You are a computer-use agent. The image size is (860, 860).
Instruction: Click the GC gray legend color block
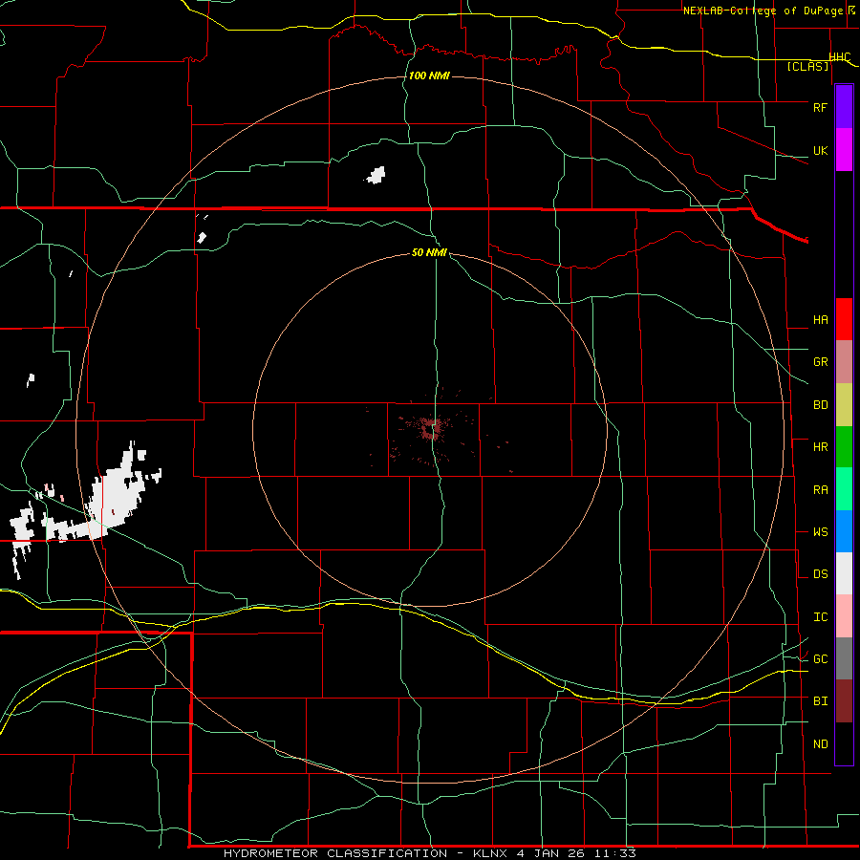tap(844, 658)
